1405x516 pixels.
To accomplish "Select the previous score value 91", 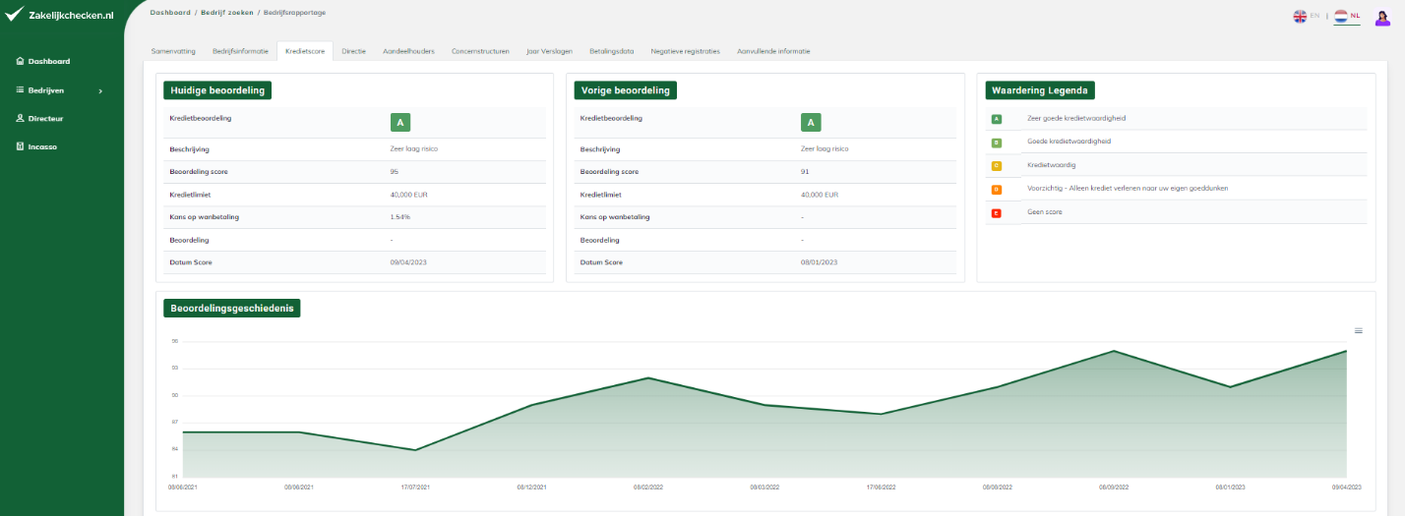I will click(x=804, y=171).
